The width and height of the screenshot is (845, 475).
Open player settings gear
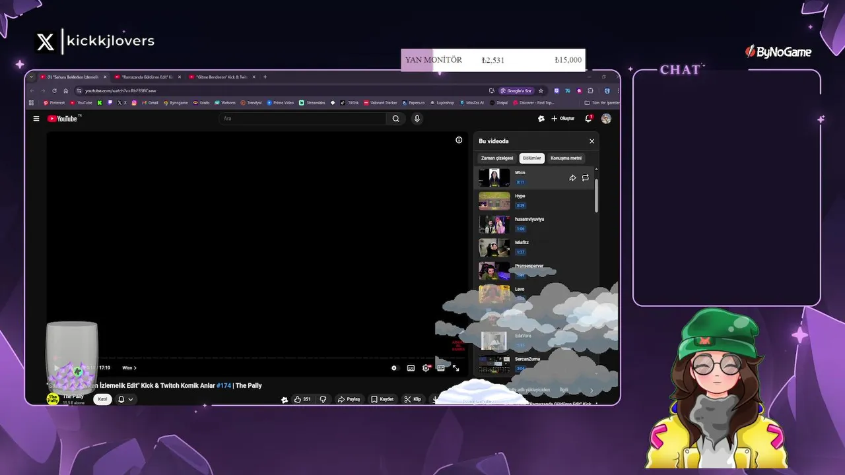pyautogui.click(x=426, y=368)
